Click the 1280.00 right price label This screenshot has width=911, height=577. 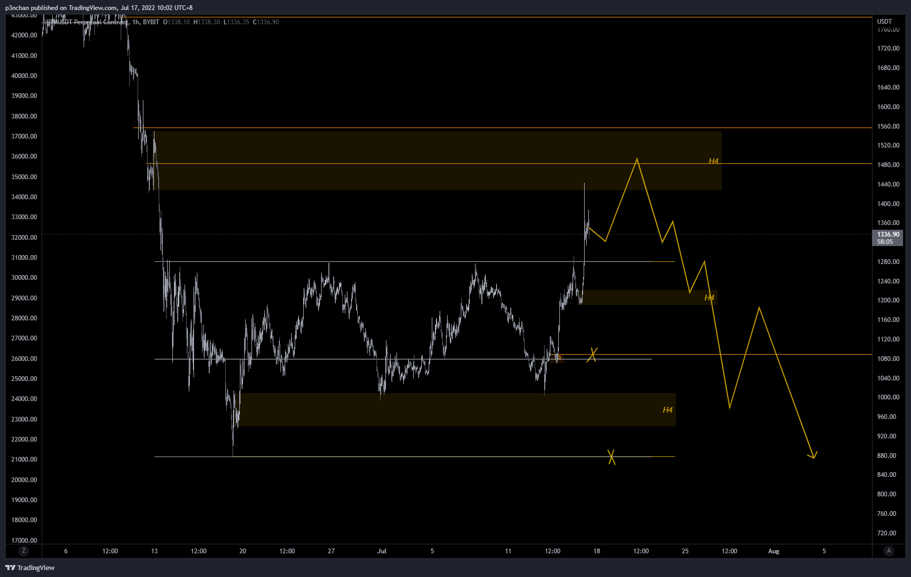point(888,262)
